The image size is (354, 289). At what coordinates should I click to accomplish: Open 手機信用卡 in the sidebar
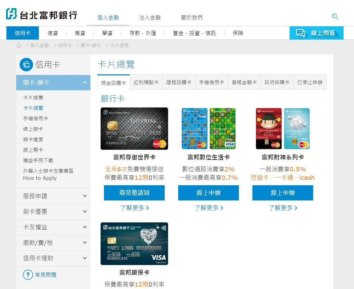(x=35, y=119)
